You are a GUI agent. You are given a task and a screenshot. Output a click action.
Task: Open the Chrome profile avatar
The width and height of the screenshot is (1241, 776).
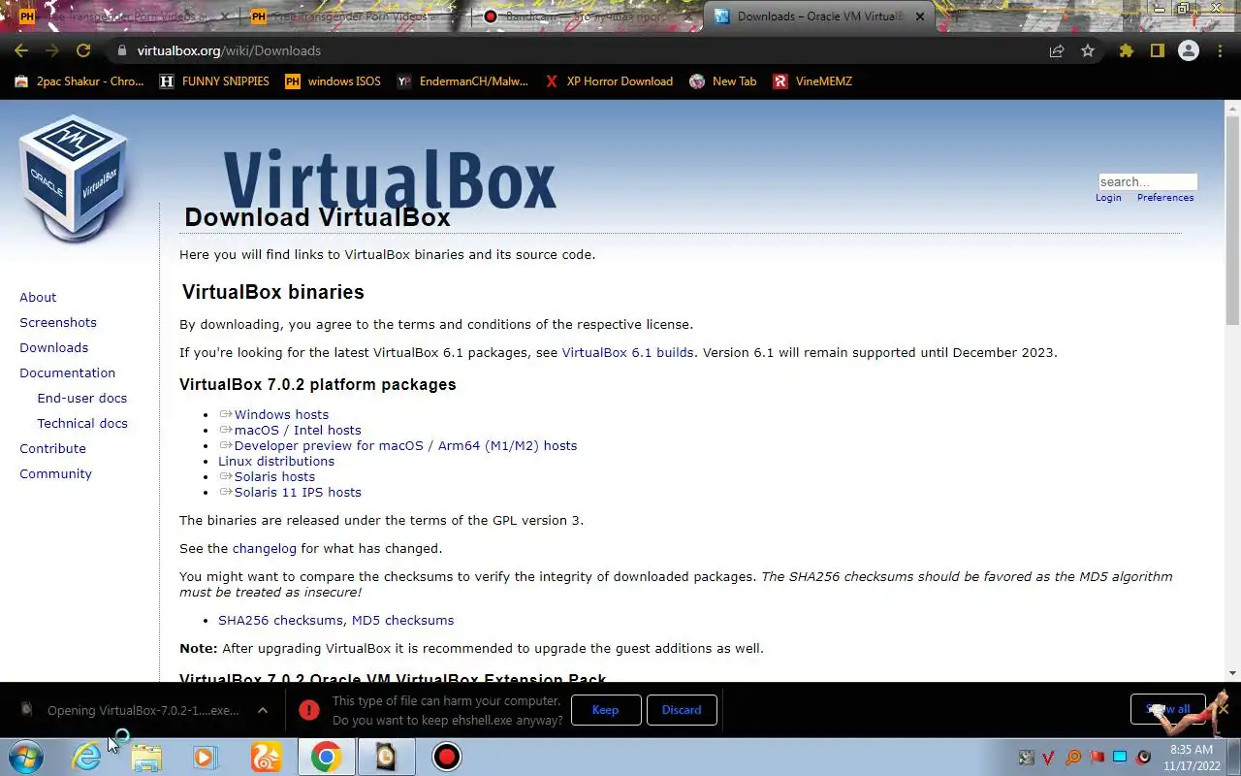1189,50
